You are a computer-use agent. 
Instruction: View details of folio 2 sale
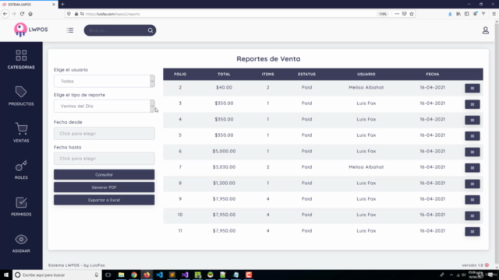tap(472, 88)
